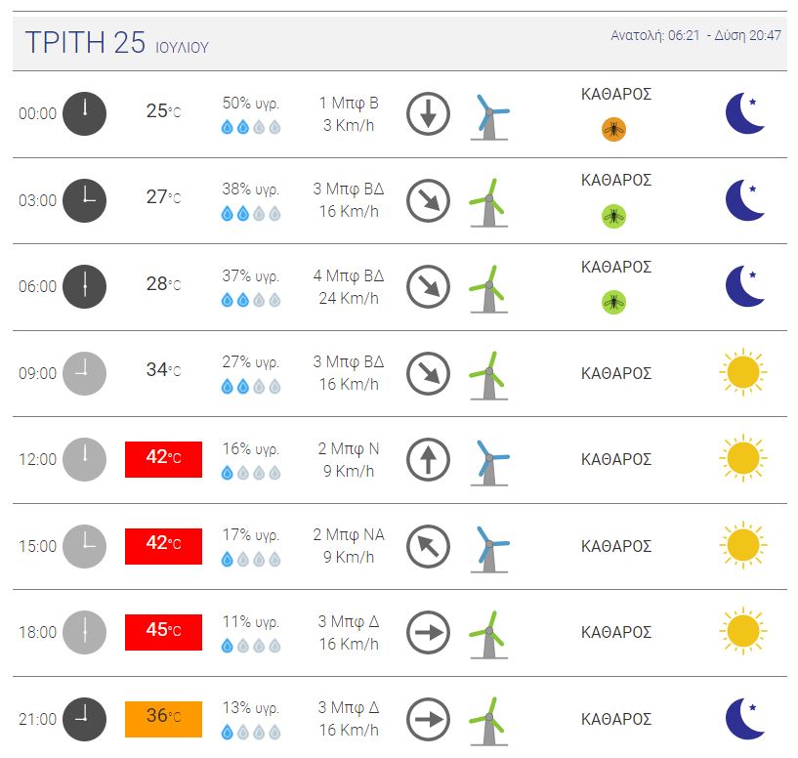Click the moon icon in 21:00 row
Screen dimensions: 798x758
(x=744, y=719)
